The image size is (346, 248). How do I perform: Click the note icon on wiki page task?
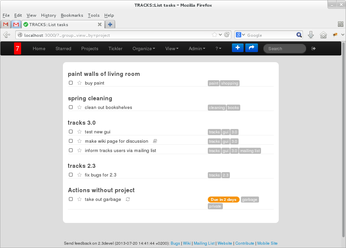(x=155, y=141)
